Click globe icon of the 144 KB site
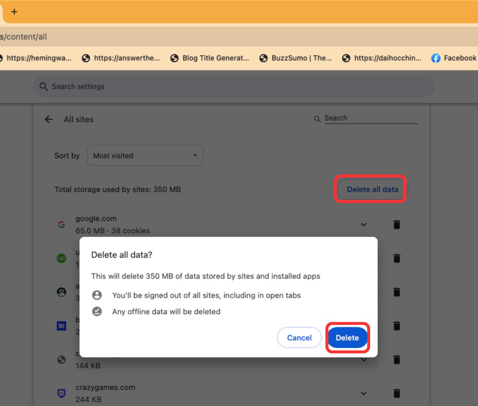 click(61, 360)
